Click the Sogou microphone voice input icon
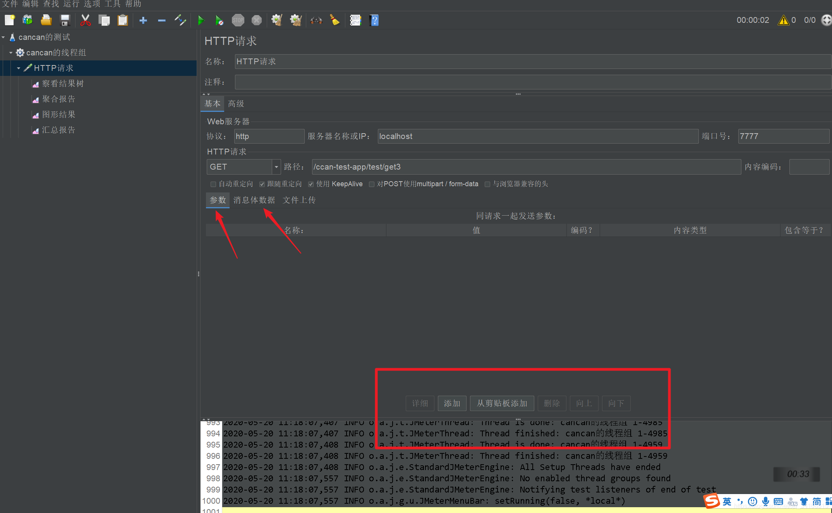This screenshot has height=513, width=832. (765, 502)
